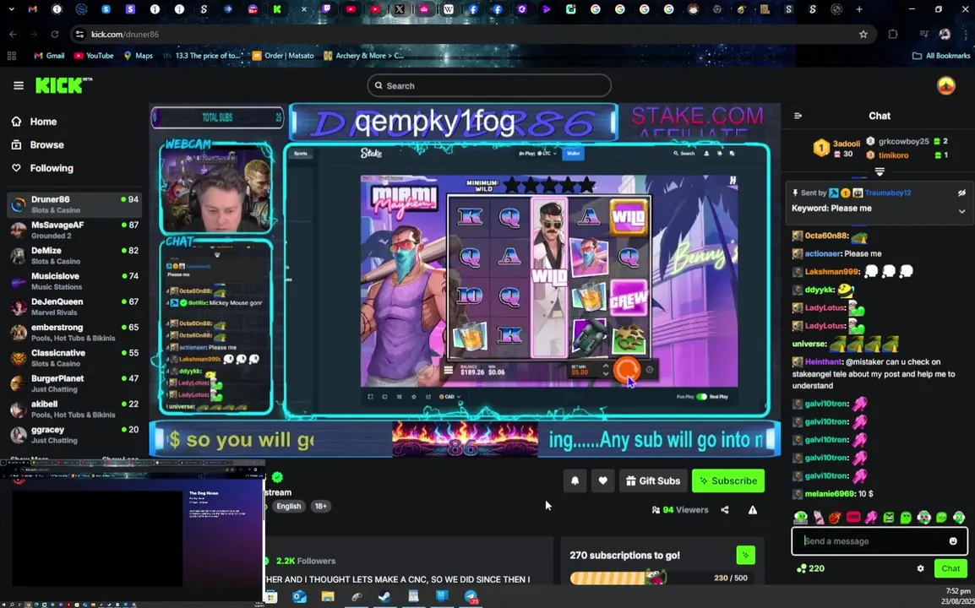Expand the gifter leaderboard below 3adooli

880,171
